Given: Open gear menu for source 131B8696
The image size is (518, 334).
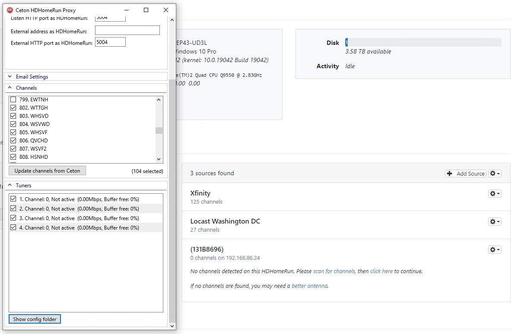Looking at the screenshot, I should (495, 250).
